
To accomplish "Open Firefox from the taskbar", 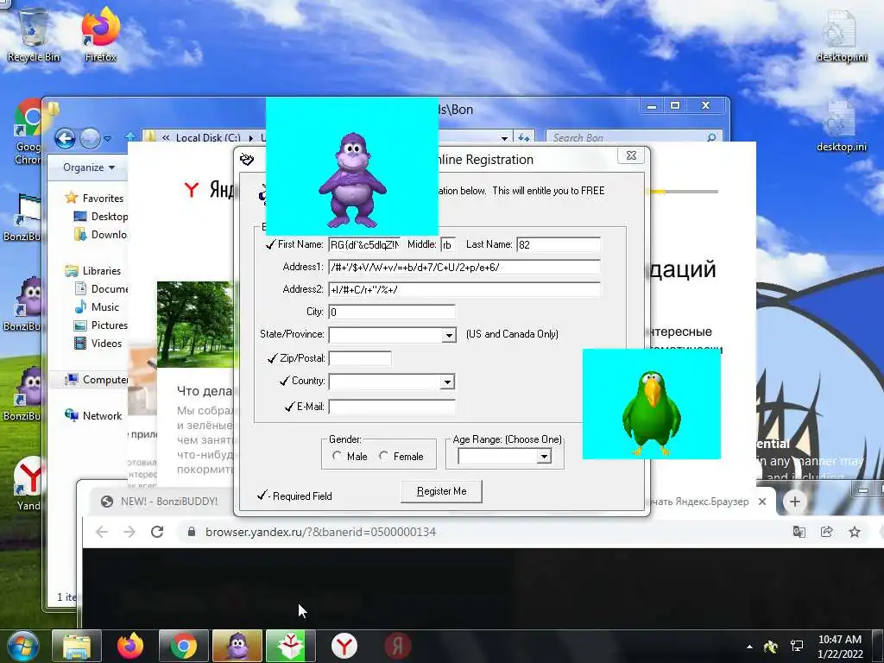I will point(130,646).
